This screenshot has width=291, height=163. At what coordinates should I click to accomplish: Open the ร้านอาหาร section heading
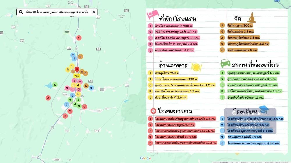[x=173, y=65]
